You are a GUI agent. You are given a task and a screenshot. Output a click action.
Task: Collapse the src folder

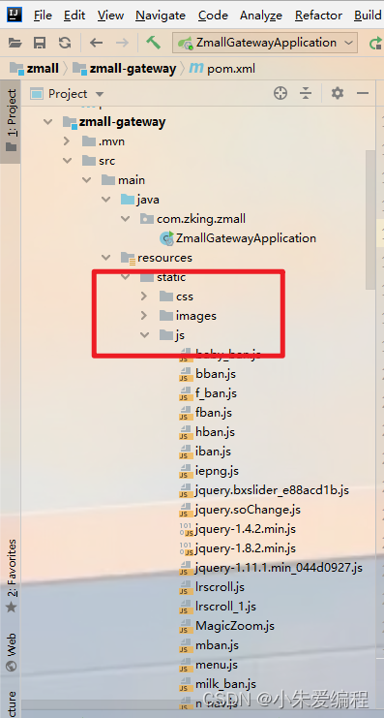pyautogui.click(x=67, y=161)
